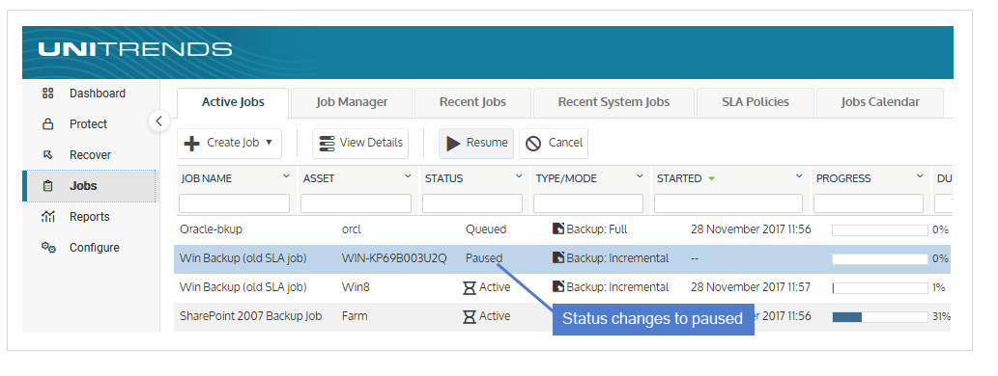The height and width of the screenshot is (376, 998).
Task: Open the SLA Policies tab
Action: [x=755, y=102]
